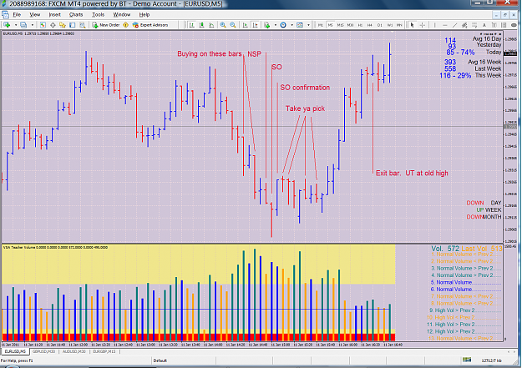Set timeframe to M1
522x368 pixels.
(x=320, y=25)
